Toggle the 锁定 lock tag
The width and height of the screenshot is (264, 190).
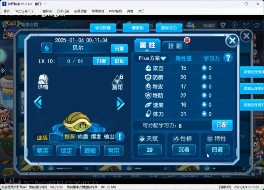pyautogui.click(x=66, y=151)
